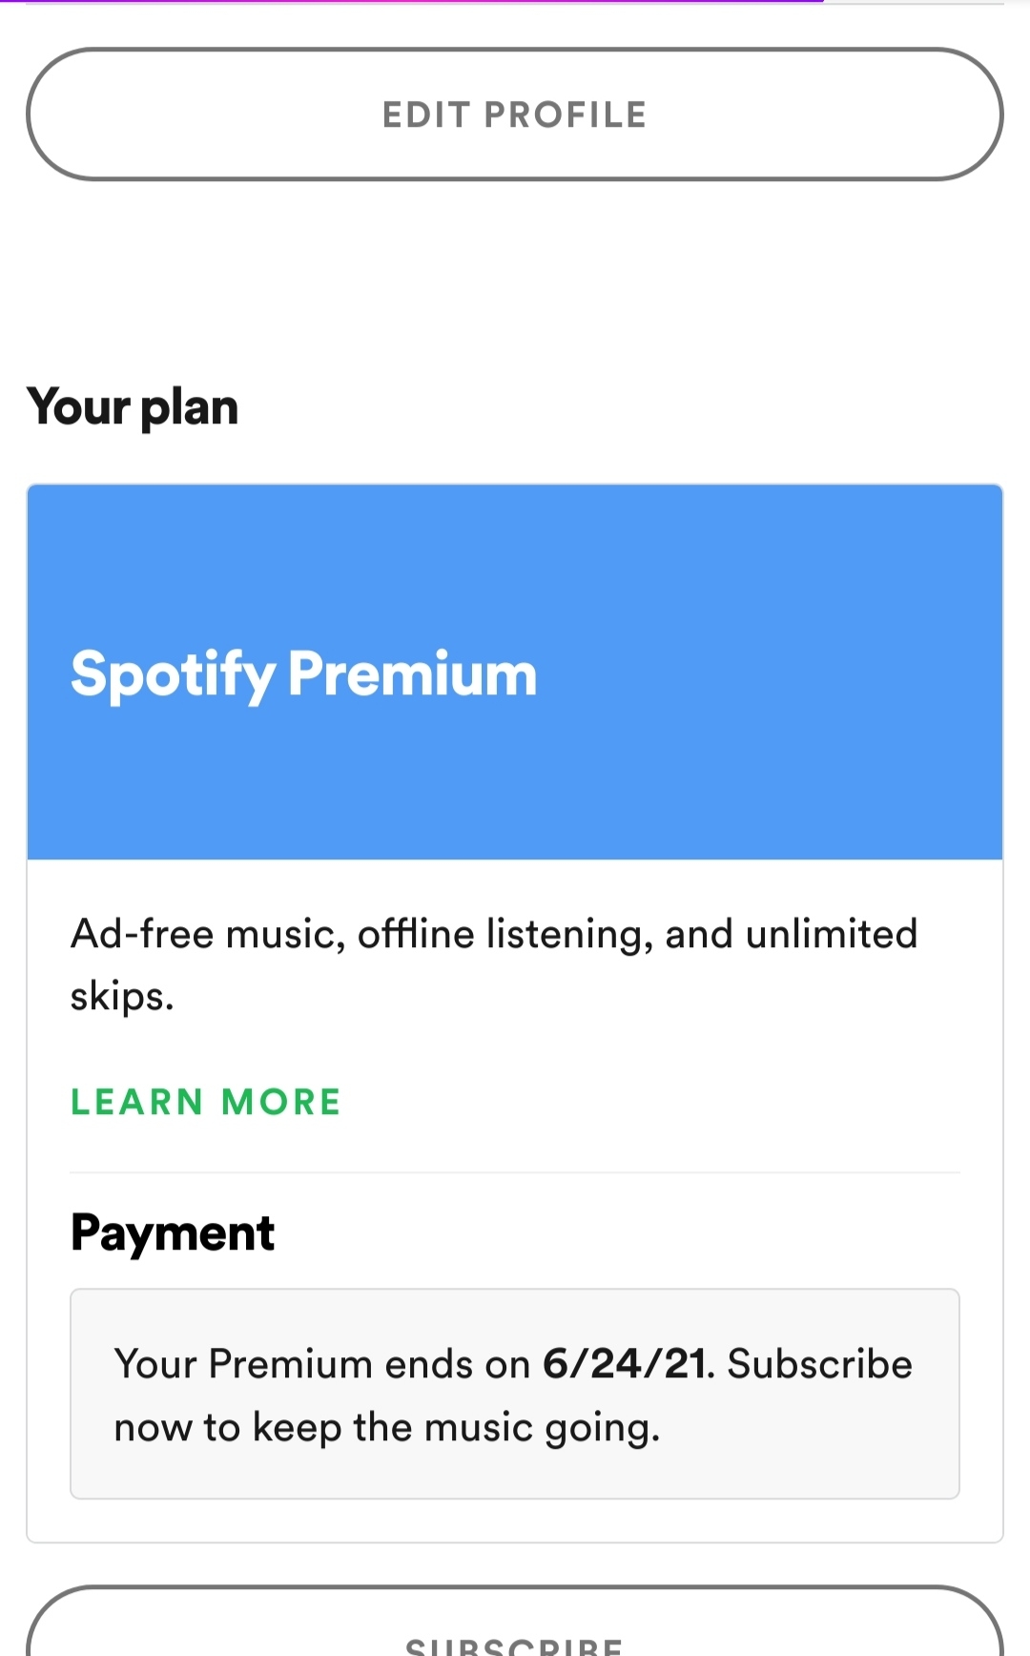This screenshot has height=1656, width=1030.
Task: Click the 'Your plan' heading
Action: pyautogui.click(x=133, y=408)
